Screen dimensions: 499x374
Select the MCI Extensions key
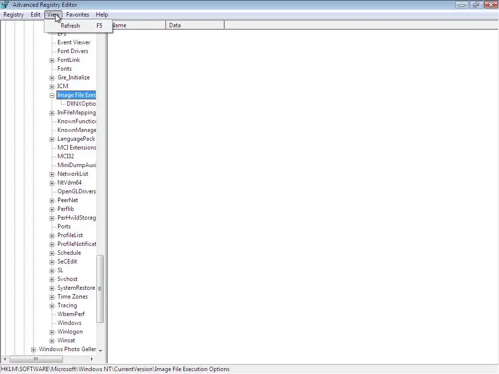coord(77,148)
